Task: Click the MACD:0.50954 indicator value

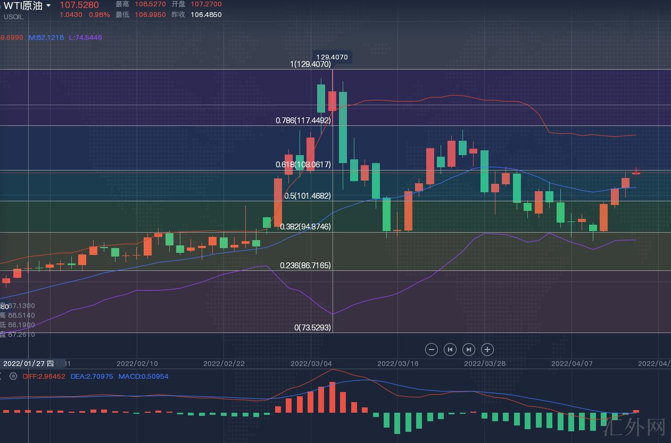Action: [143, 376]
